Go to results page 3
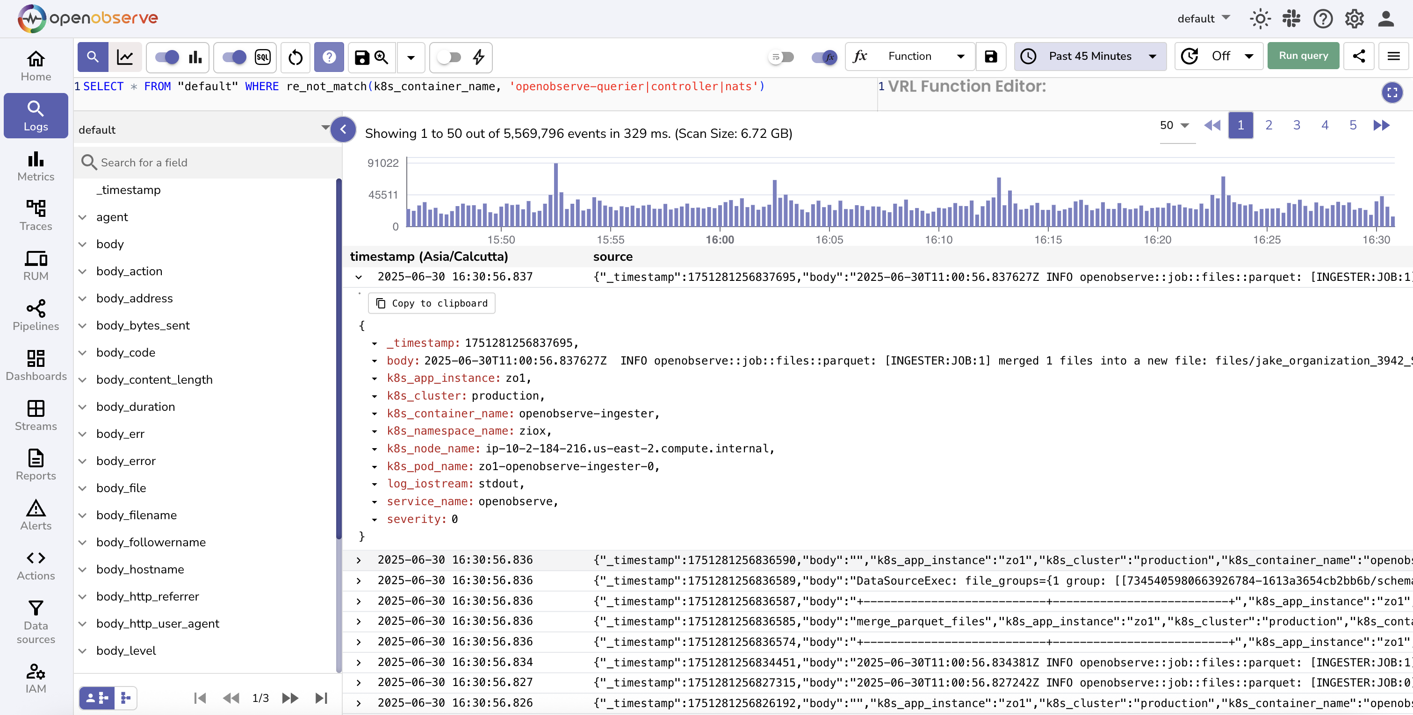Screen dimensions: 1413x715 coord(1296,126)
